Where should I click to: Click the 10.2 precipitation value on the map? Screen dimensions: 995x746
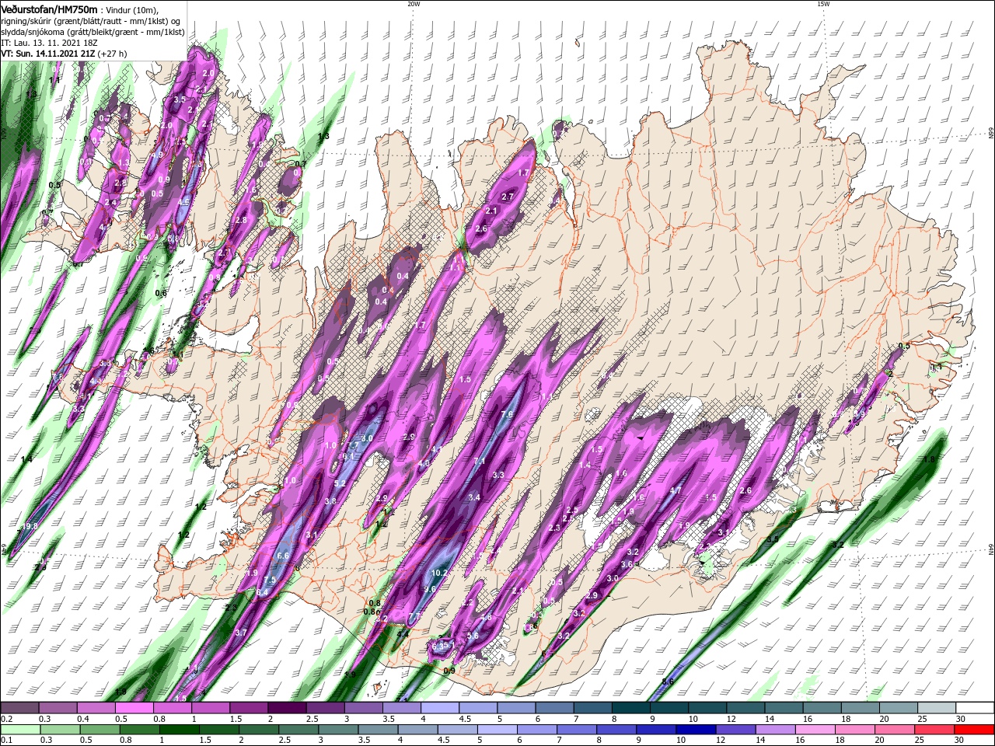pyautogui.click(x=439, y=573)
